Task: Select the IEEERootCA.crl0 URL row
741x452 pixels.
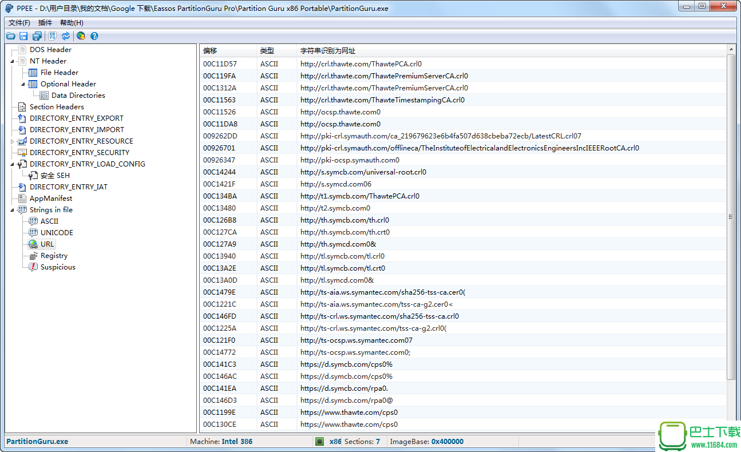Action: (x=463, y=148)
